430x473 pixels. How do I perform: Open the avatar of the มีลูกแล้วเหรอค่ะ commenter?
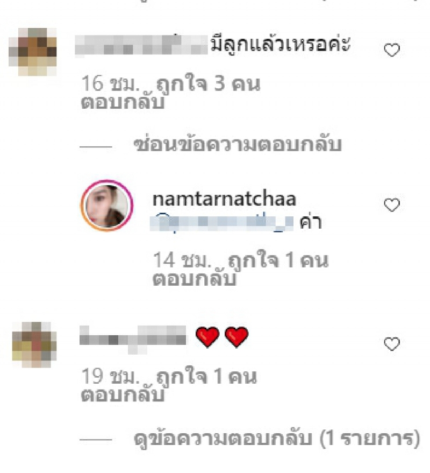click(x=33, y=52)
